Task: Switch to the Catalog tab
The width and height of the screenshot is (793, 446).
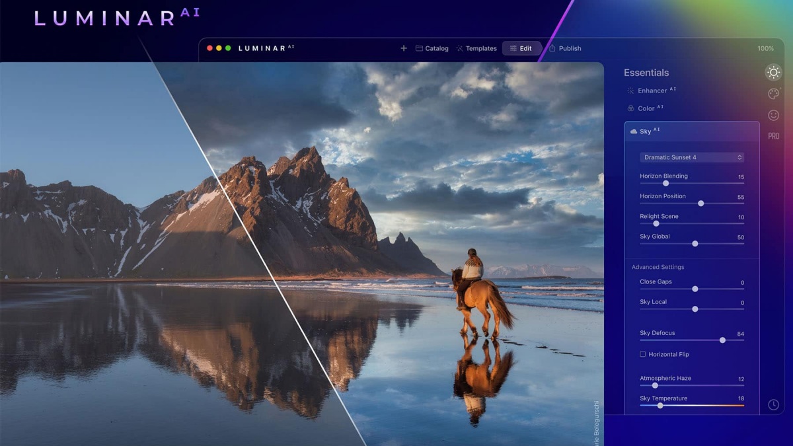Action: point(432,48)
